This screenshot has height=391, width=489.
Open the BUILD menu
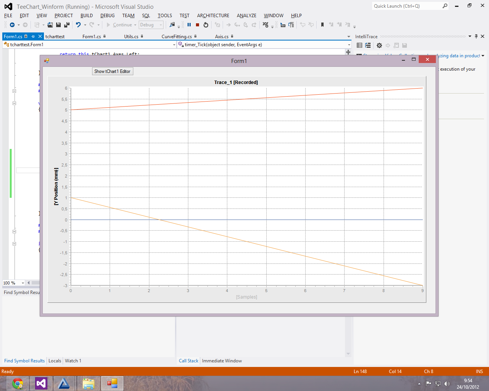tap(87, 16)
